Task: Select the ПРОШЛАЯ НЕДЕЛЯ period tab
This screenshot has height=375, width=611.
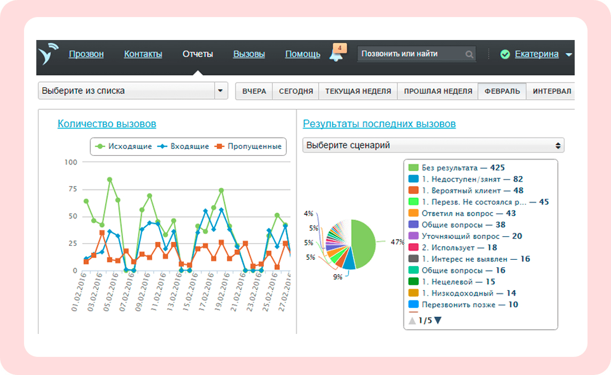Action: pyautogui.click(x=438, y=91)
